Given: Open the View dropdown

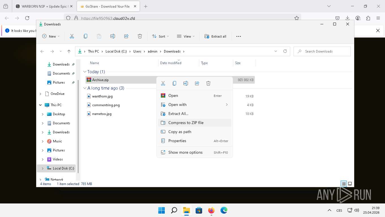Looking at the screenshot, I should (186, 36).
